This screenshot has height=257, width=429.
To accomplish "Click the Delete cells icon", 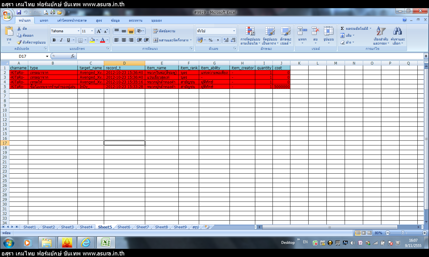I will [x=315, y=31].
